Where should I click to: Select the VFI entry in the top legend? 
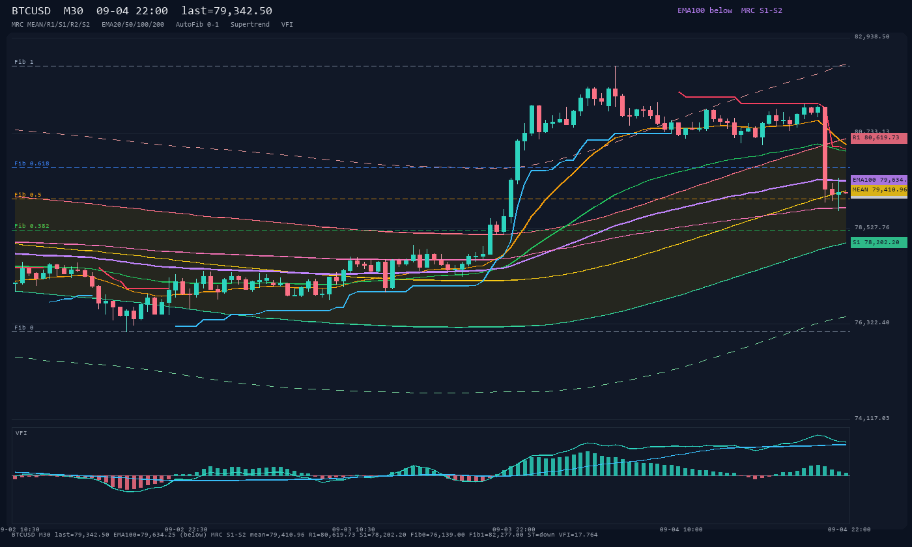coord(287,25)
